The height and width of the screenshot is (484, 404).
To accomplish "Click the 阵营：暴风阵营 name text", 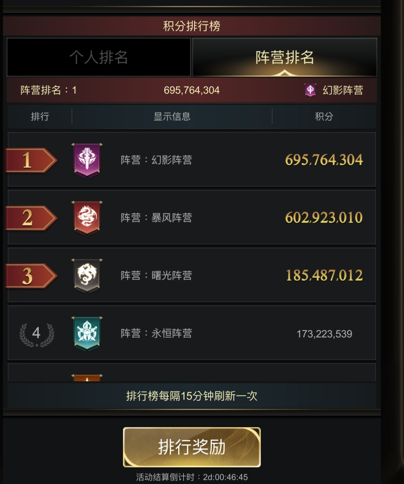I will (156, 218).
